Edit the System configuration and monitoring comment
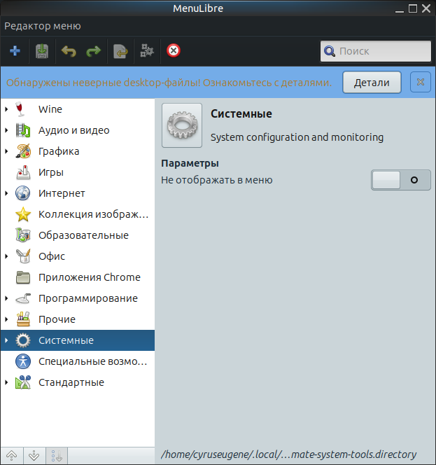The height and width of the screenshot is (465, 436). point(297,137)
